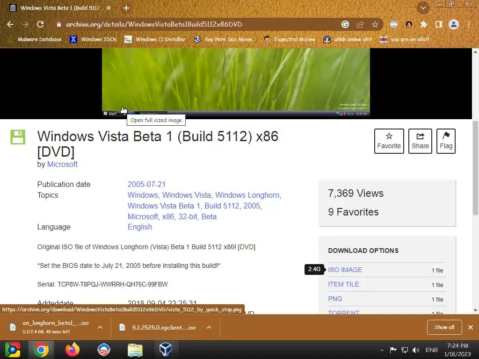The height and width of the screenshot is (359, 479).
Task: Open the ITEM TILE download option
Action: pyautogui.click(x=343, y=284)
